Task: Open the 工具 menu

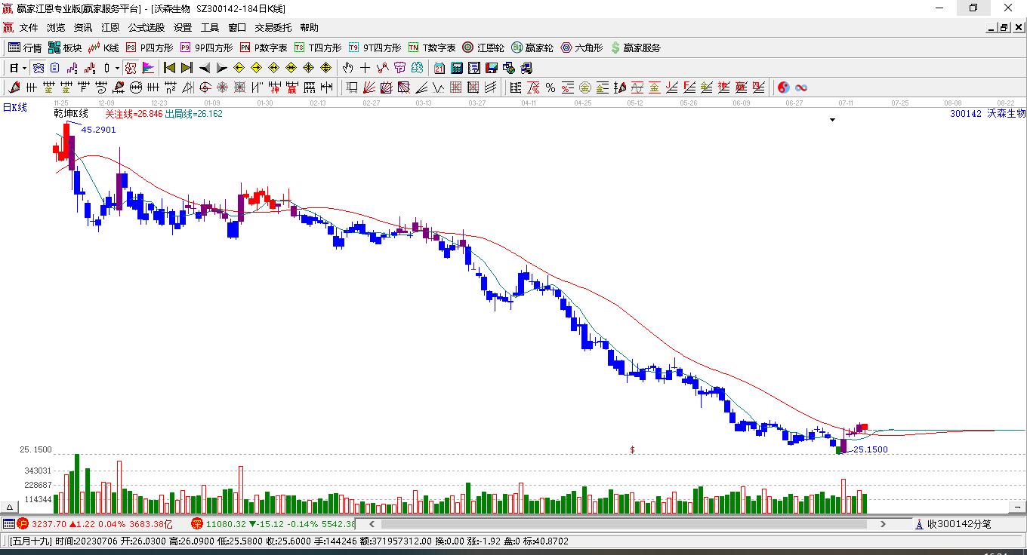Action: pos(210,28)
